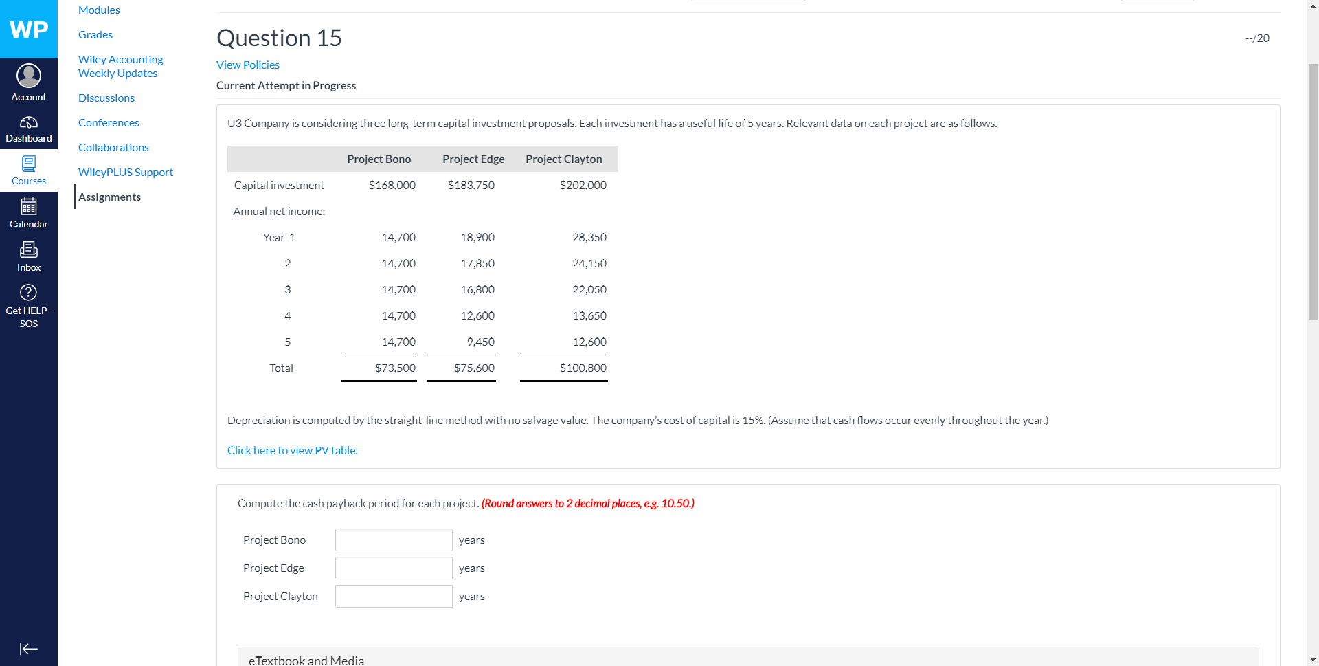Click the Get HELP - SOS icon
Screen dimensions: 1319x666
(29, 302)
